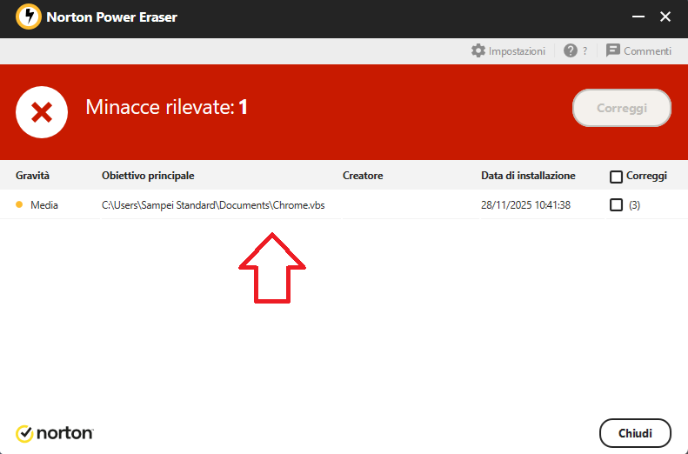Tick the checkbox in the Chrome.vbs row
Image resolution: width=688 pixels, height=454 pixels.
(616, 205)
